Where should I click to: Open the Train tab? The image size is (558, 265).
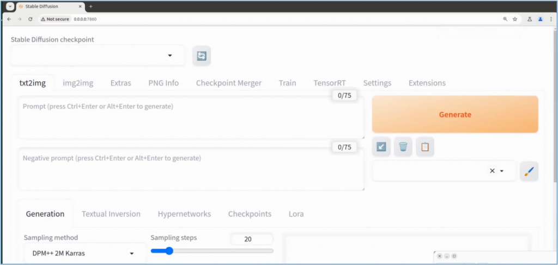coord(287,83)
